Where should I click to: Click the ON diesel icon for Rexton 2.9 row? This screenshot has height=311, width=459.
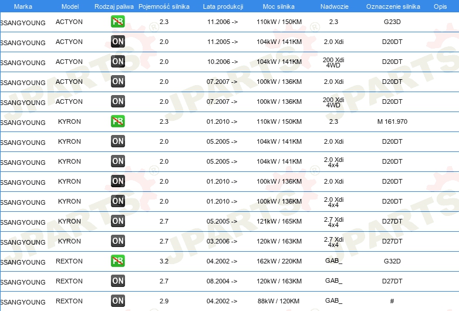(118, 301)
